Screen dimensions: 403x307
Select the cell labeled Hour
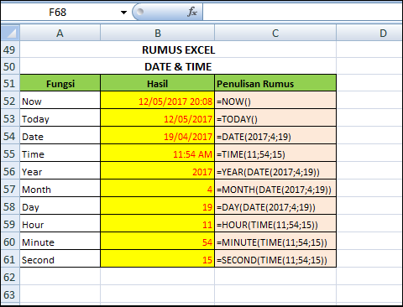pyautogui.click(x=60, y=224)
